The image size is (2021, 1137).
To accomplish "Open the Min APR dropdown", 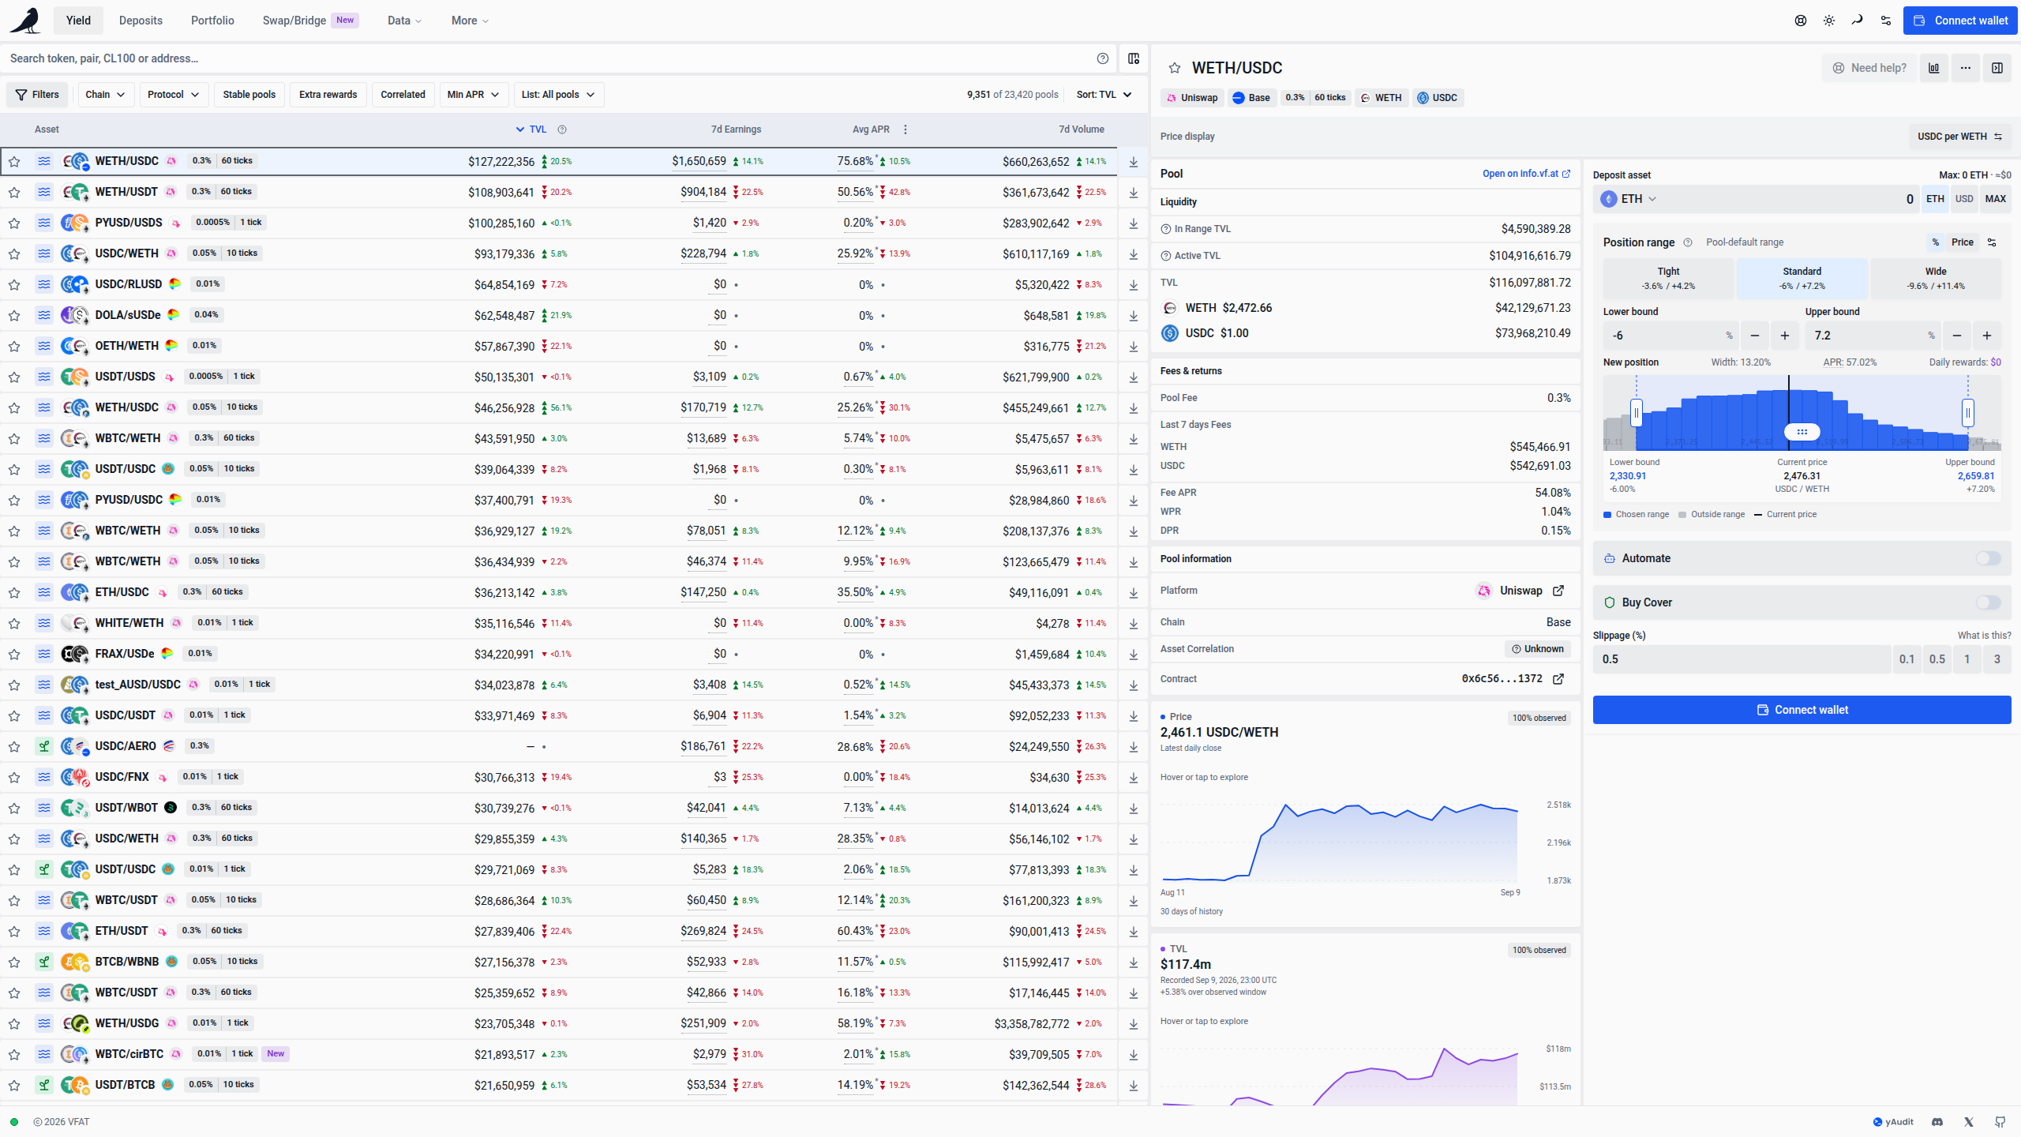I will [x=474, y=95].
